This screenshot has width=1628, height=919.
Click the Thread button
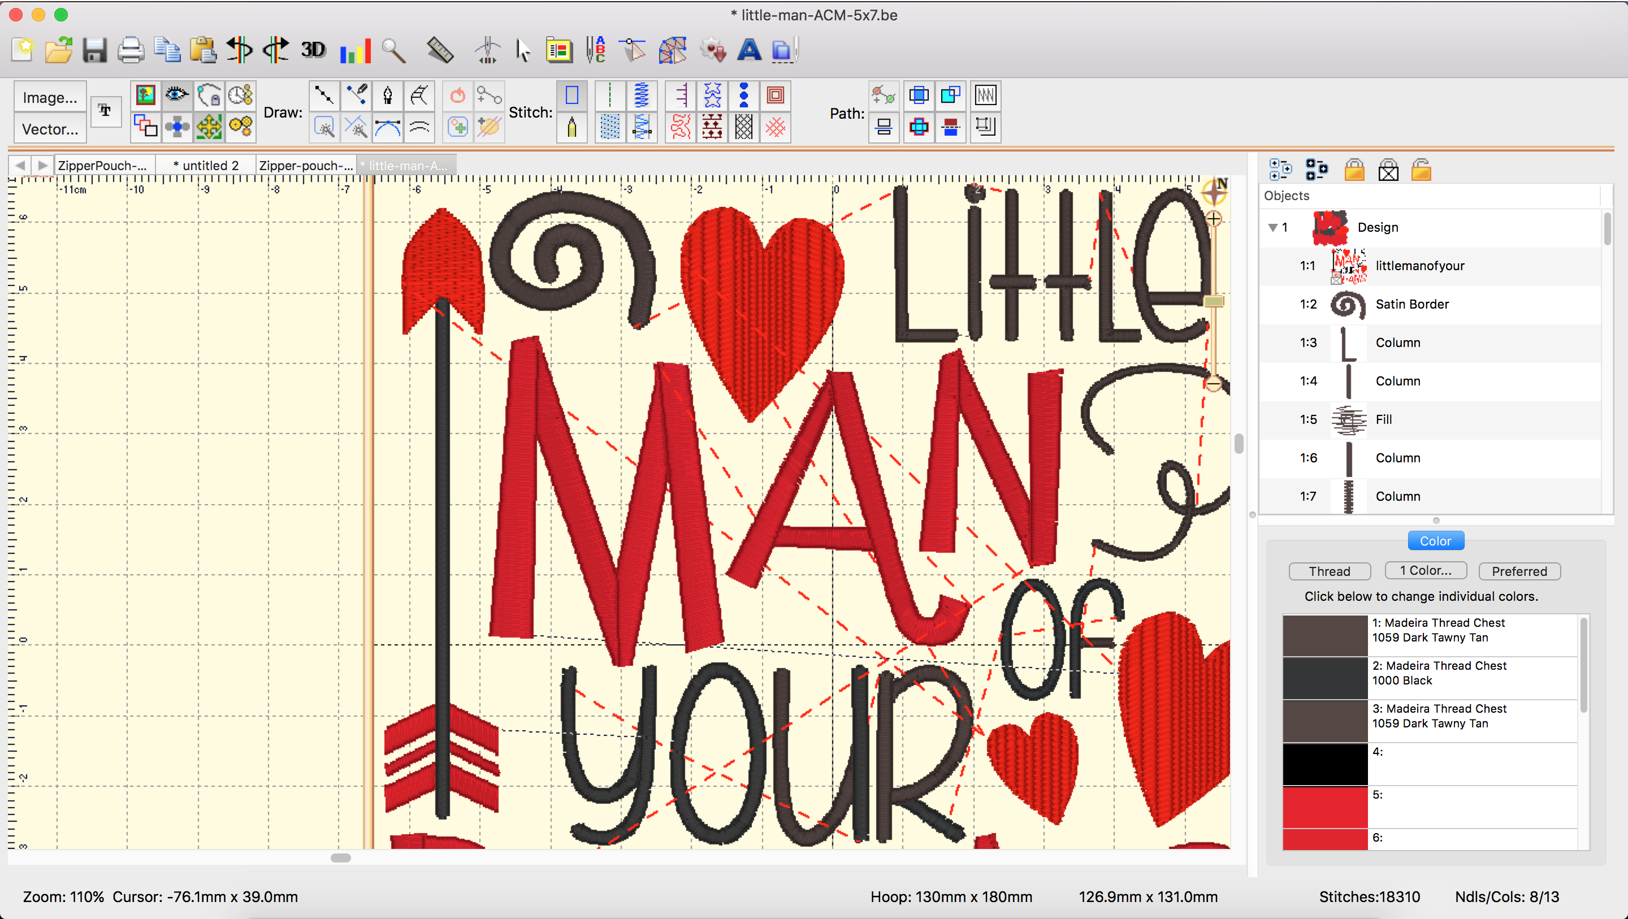(1329, 571)
